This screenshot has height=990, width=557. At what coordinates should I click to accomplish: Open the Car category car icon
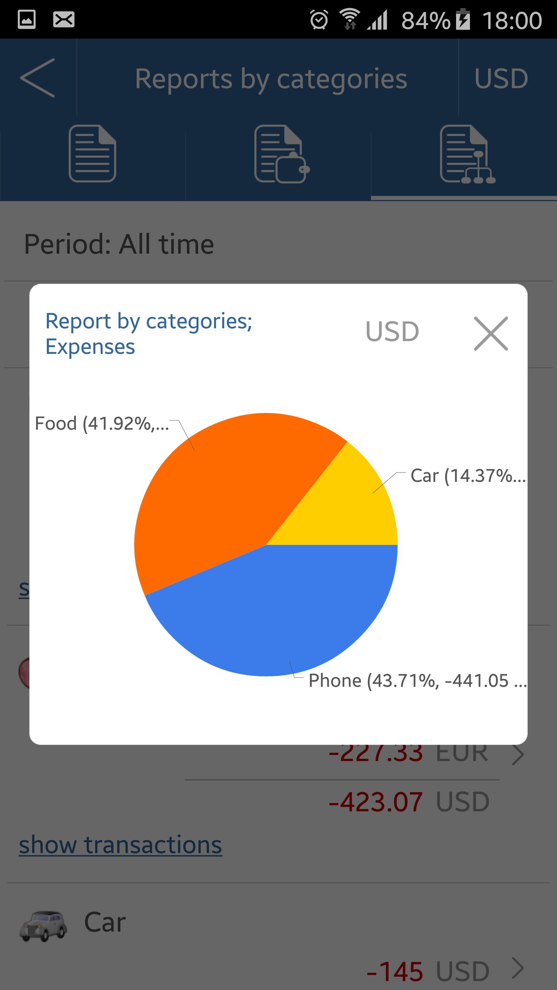[x=43, y=925]
